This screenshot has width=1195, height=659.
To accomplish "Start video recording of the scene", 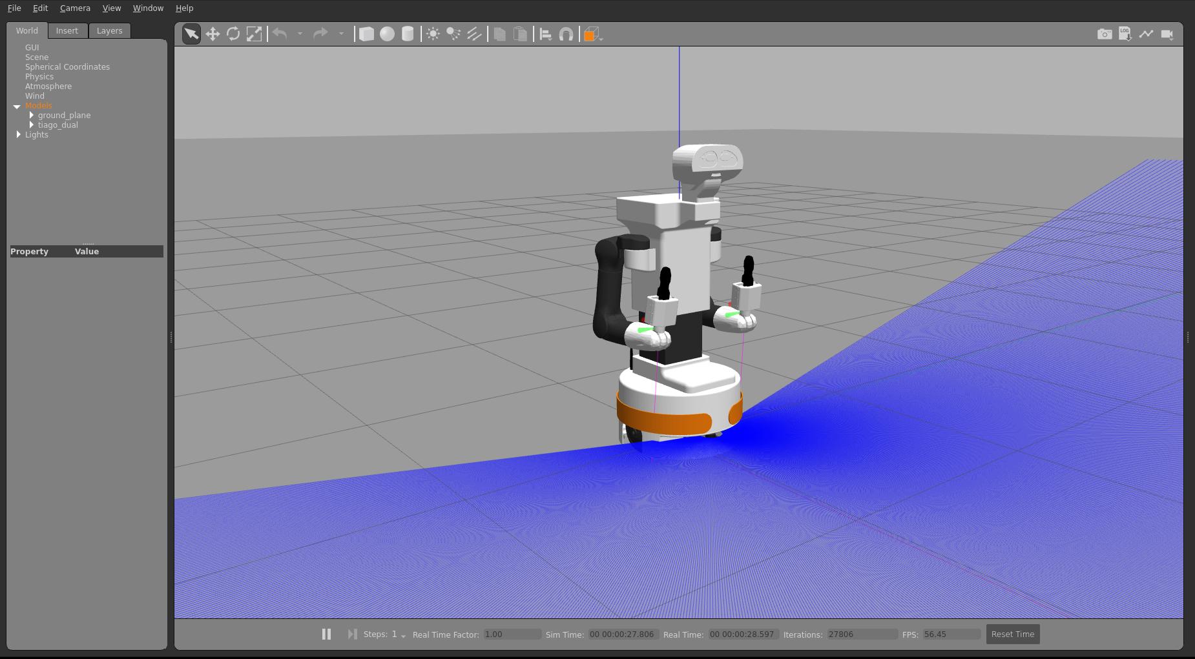I will (1167, 34).
